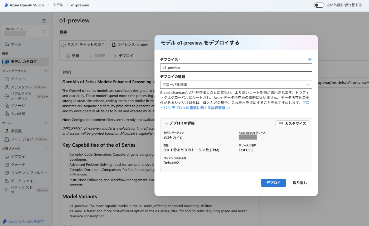Viewport: 369px width, 226px height.
Task: Click the 説明 section header
Action: 67,72
